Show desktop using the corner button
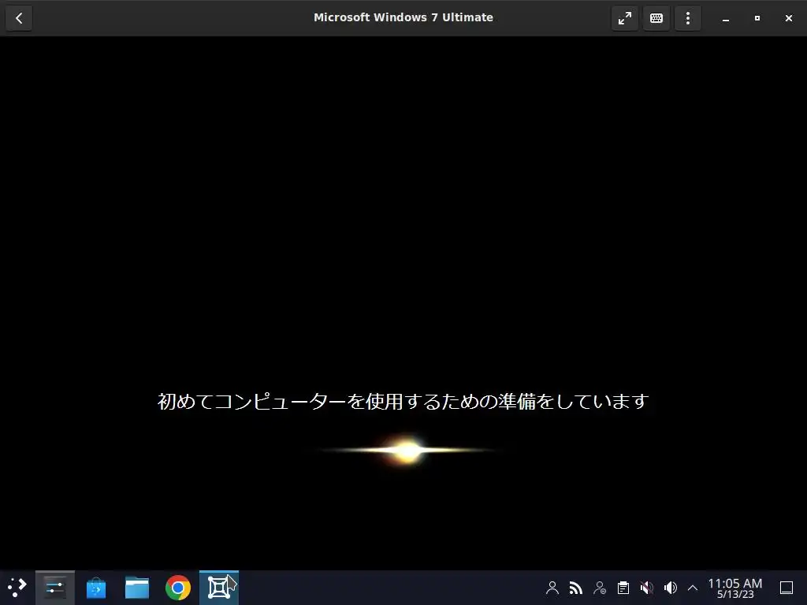 787,588
